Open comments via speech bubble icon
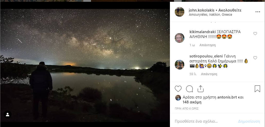This screenshot has height=127, width=265. click(x=189, y=89)
